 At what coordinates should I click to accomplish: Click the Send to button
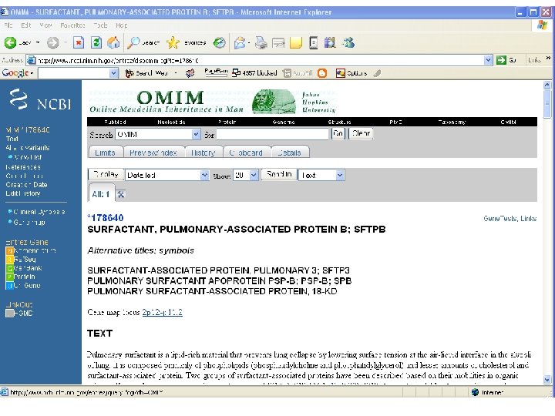279,174
